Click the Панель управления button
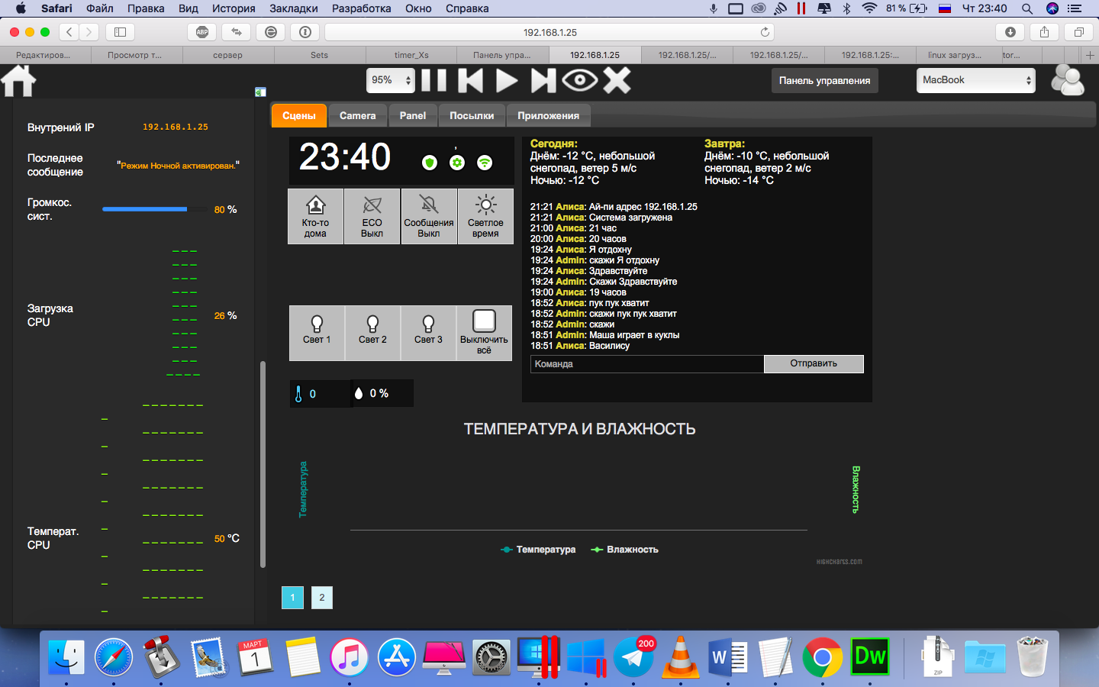The width and height of the screenshot is (1099, 687). 824,81
